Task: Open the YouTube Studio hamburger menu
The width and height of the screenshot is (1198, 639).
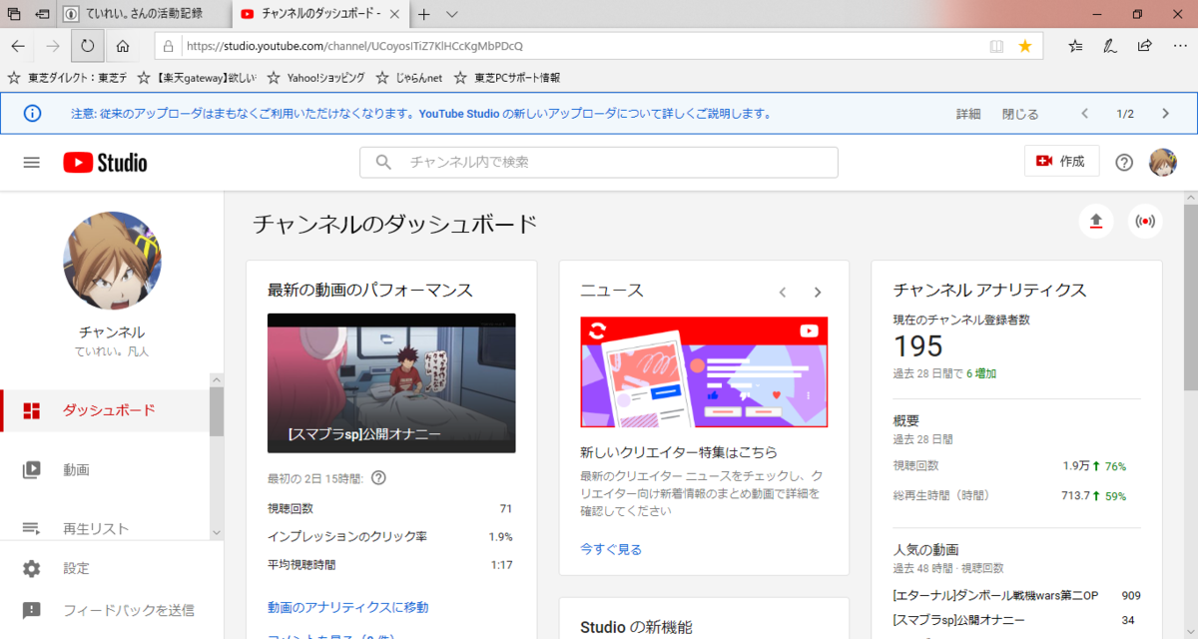Action: 32,162
